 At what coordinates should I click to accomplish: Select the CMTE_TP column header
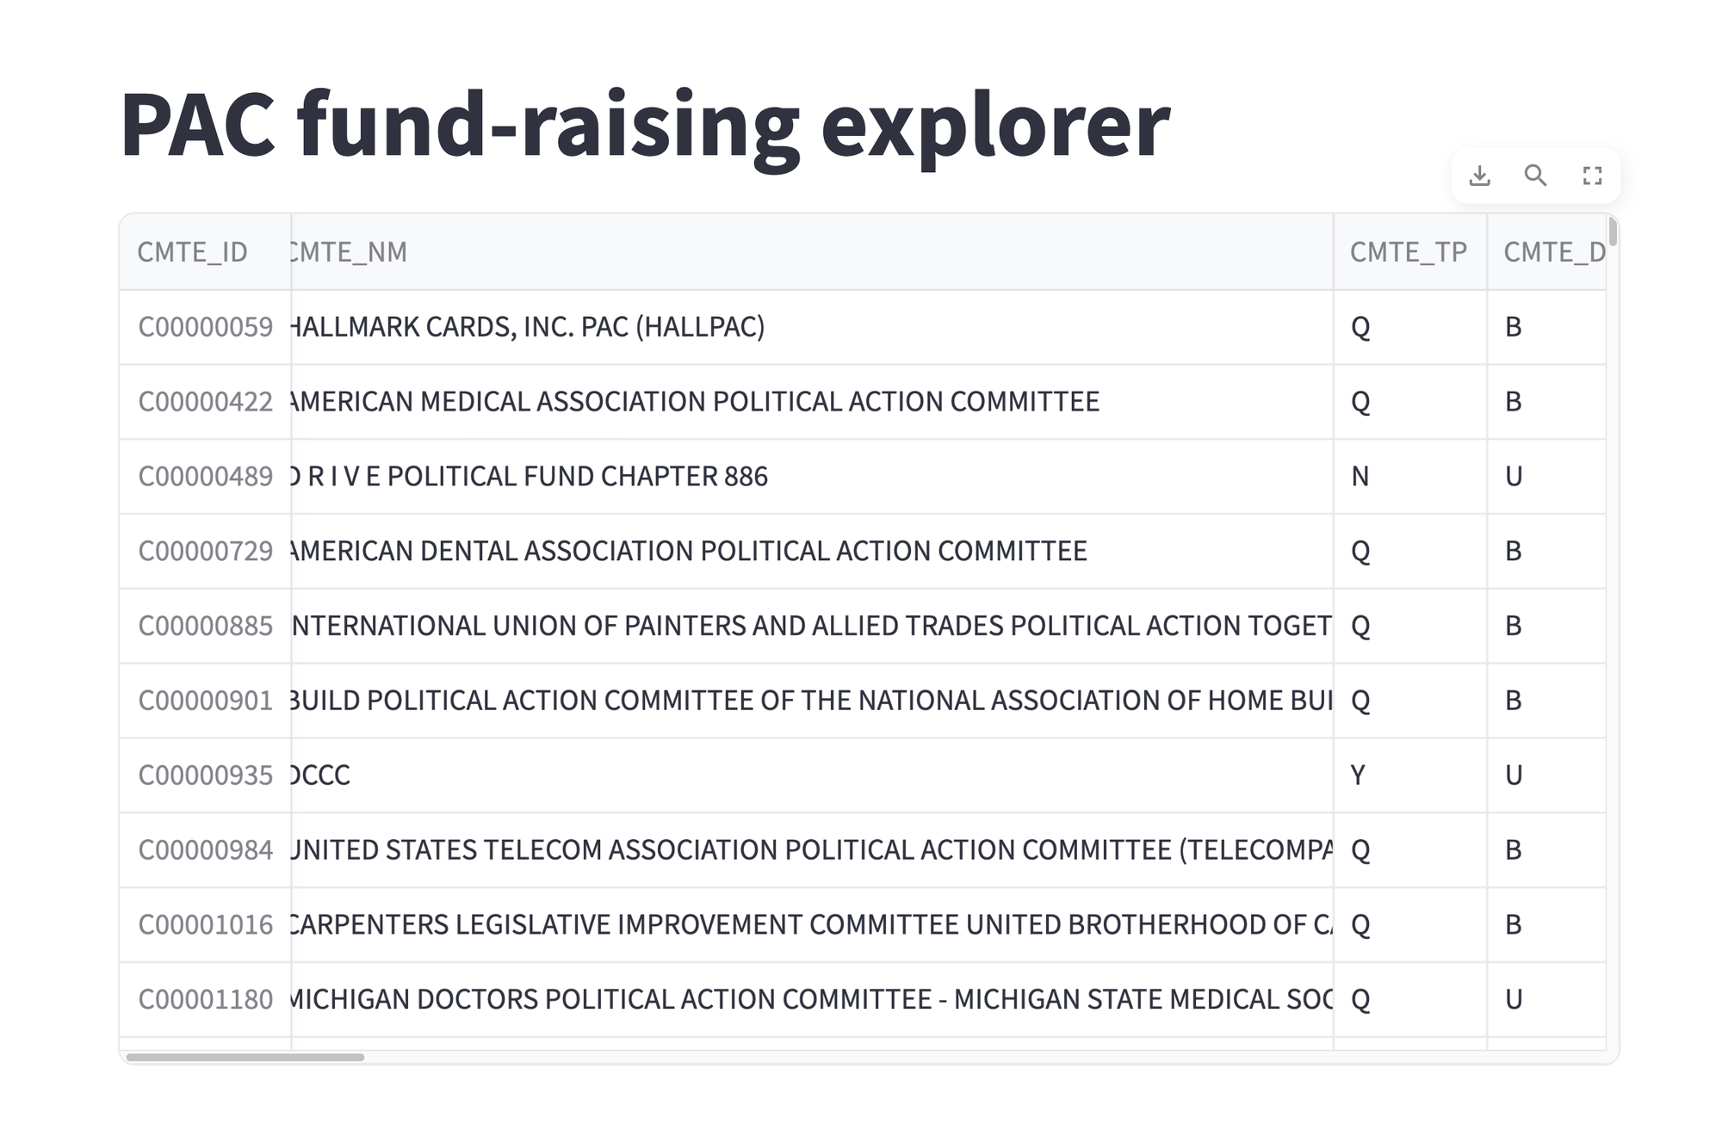click(1409, 251)
